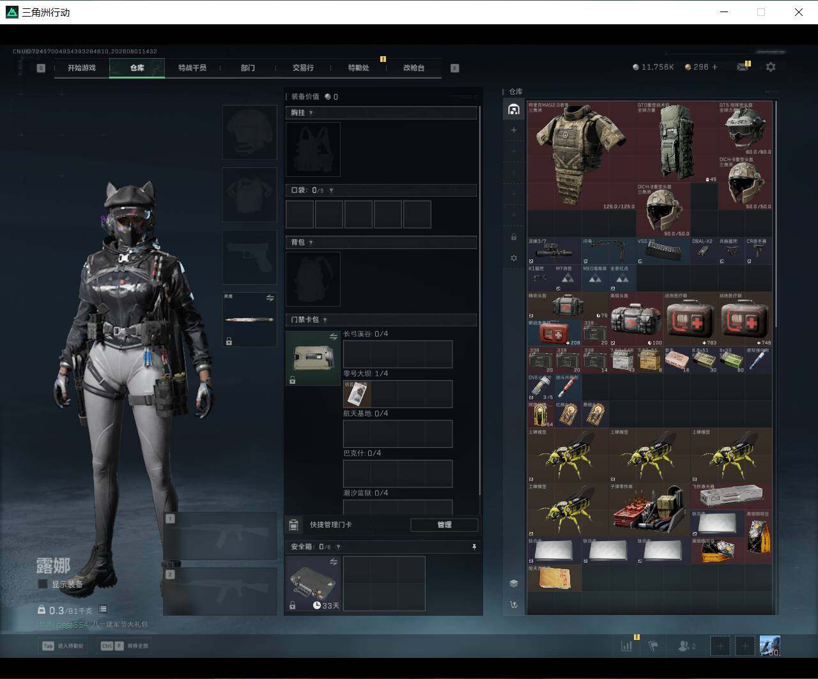
Task: Select the DBAL-X2 attachment
Action: tap(704, 251)
